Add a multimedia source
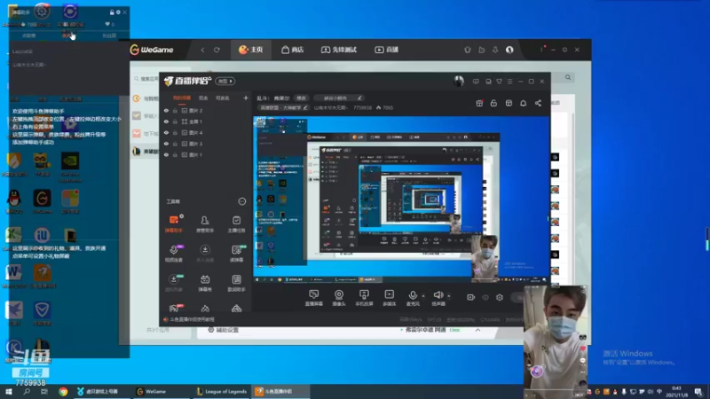The width and height of the screenshot is (710, 399). coord(389,298)
